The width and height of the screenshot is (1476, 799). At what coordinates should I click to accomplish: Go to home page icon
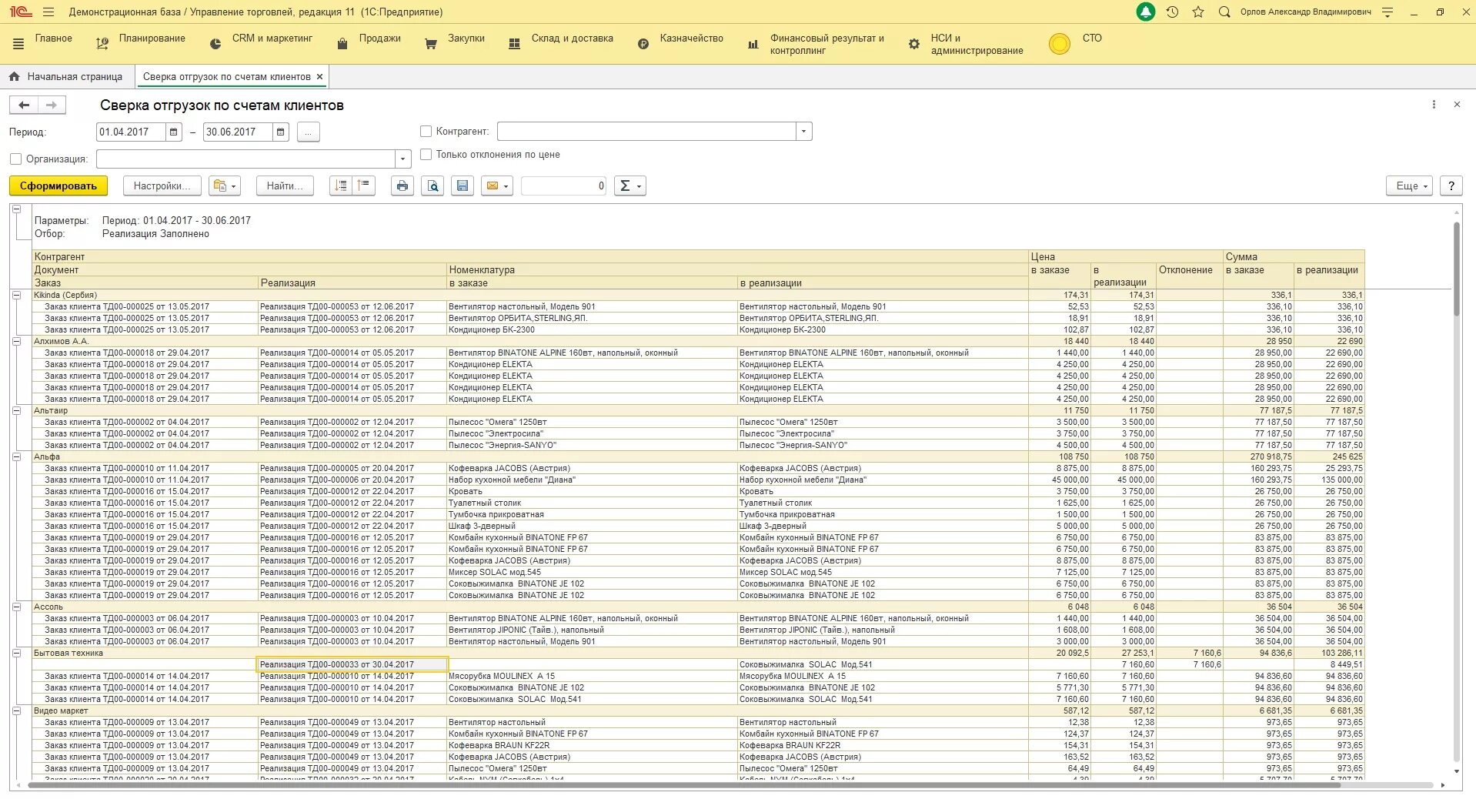click(x=15, y=76)
